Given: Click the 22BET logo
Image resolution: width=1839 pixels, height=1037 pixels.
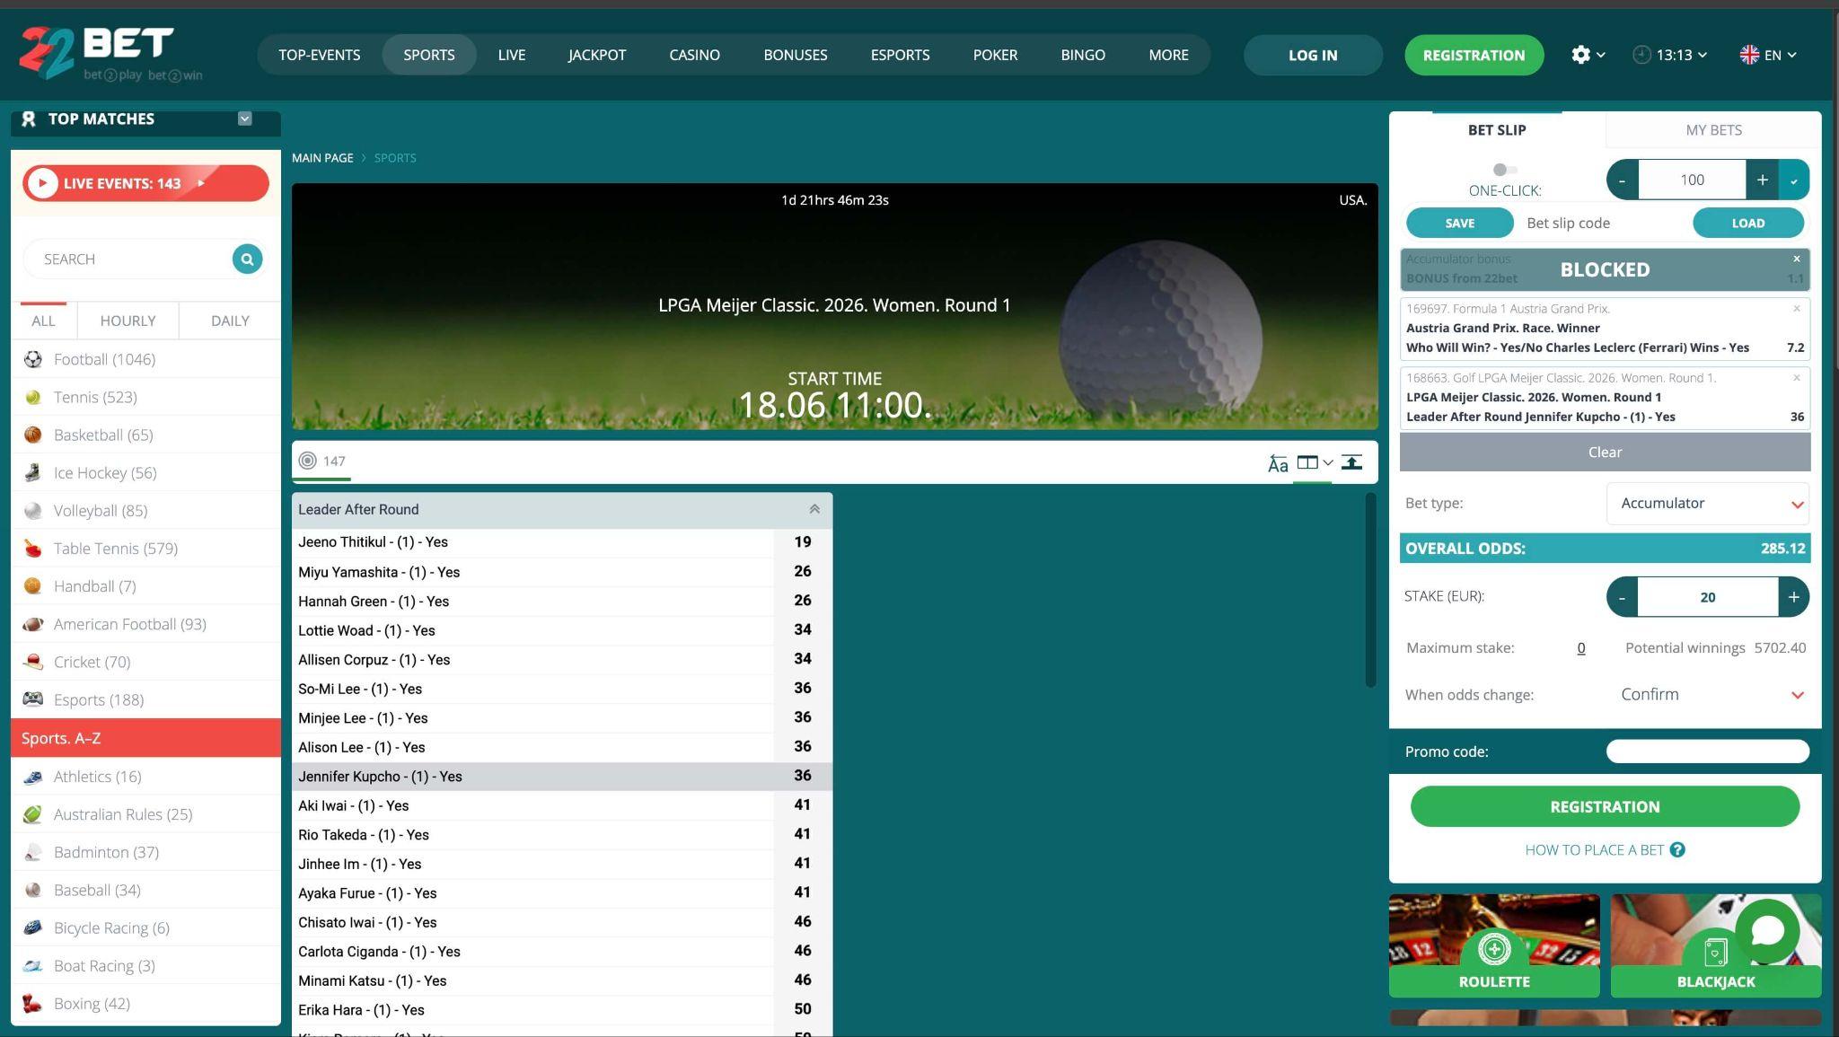Looking at the screenshot, I should [x=110, y=54].
